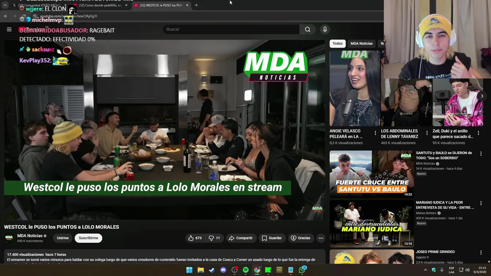Open Spotify from the taskbar
Image resolution: width=491 pixels, height=276 pixels.
pyautogui.click(x=245, y=270)
